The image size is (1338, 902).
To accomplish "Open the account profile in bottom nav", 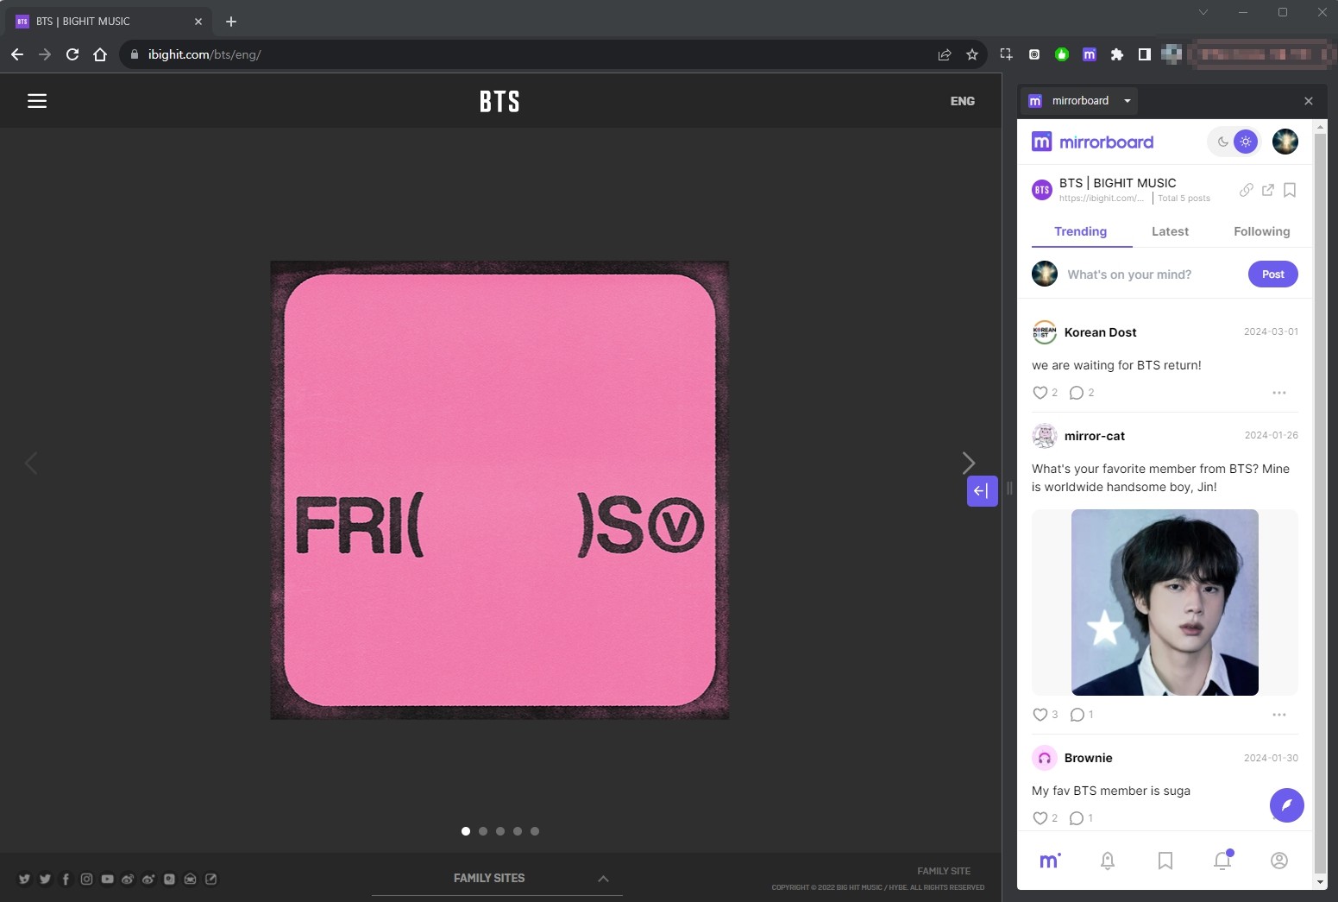I will pyautogui.click(x=1279, y=861).
